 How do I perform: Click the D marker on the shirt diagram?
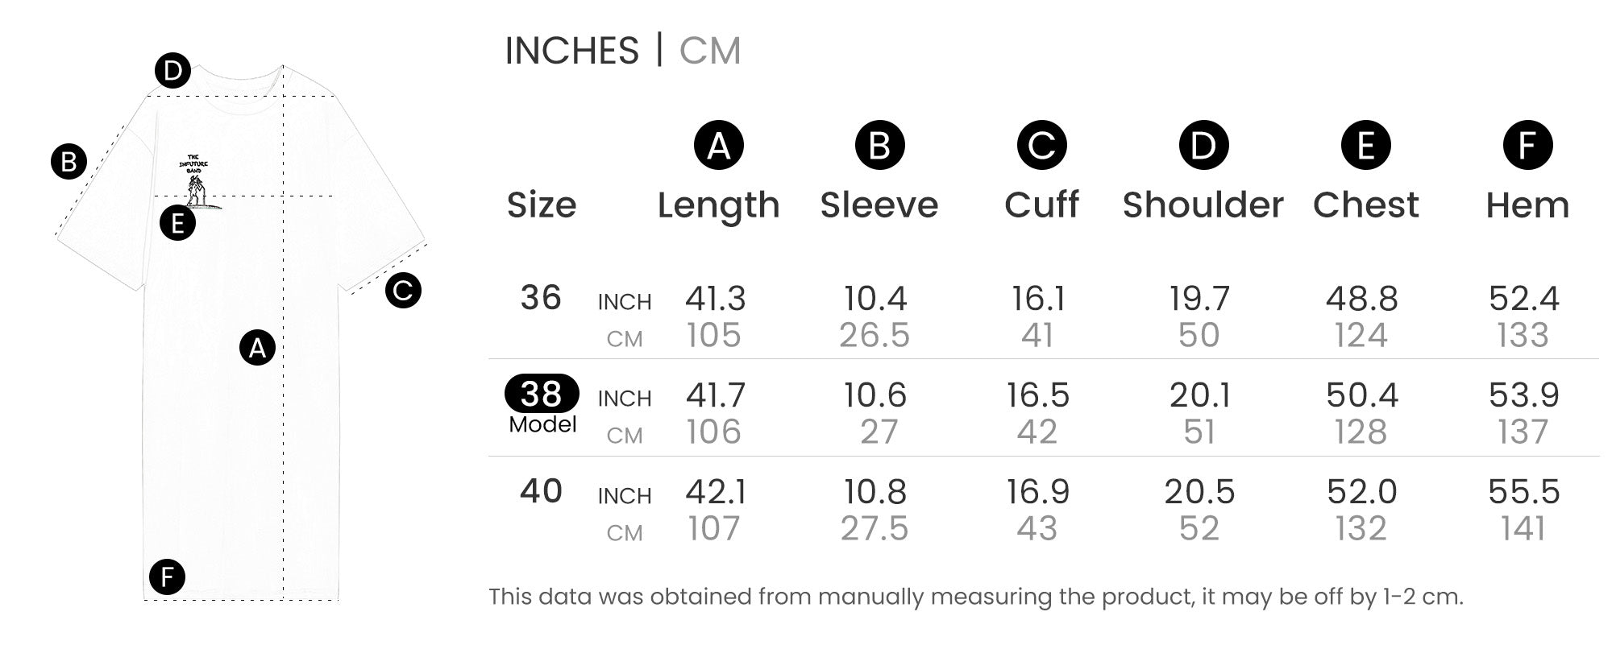172,71
